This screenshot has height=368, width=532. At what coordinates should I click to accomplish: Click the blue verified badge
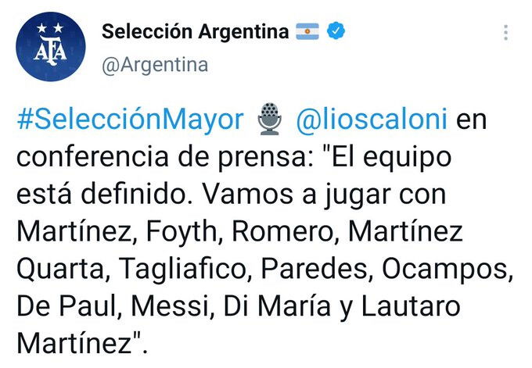click(x=336, y=30)
